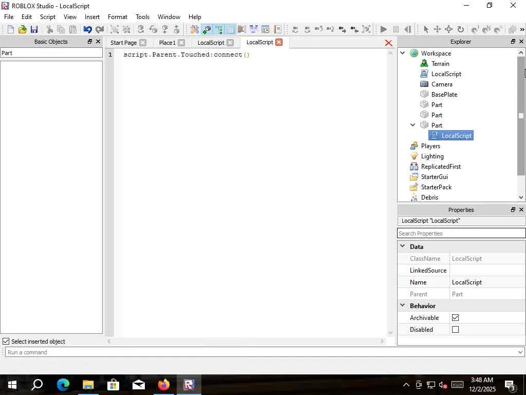This screenshot has height=395, width=526.
Task: Toggle the Properties panel icon
Action: coord(231,29)
